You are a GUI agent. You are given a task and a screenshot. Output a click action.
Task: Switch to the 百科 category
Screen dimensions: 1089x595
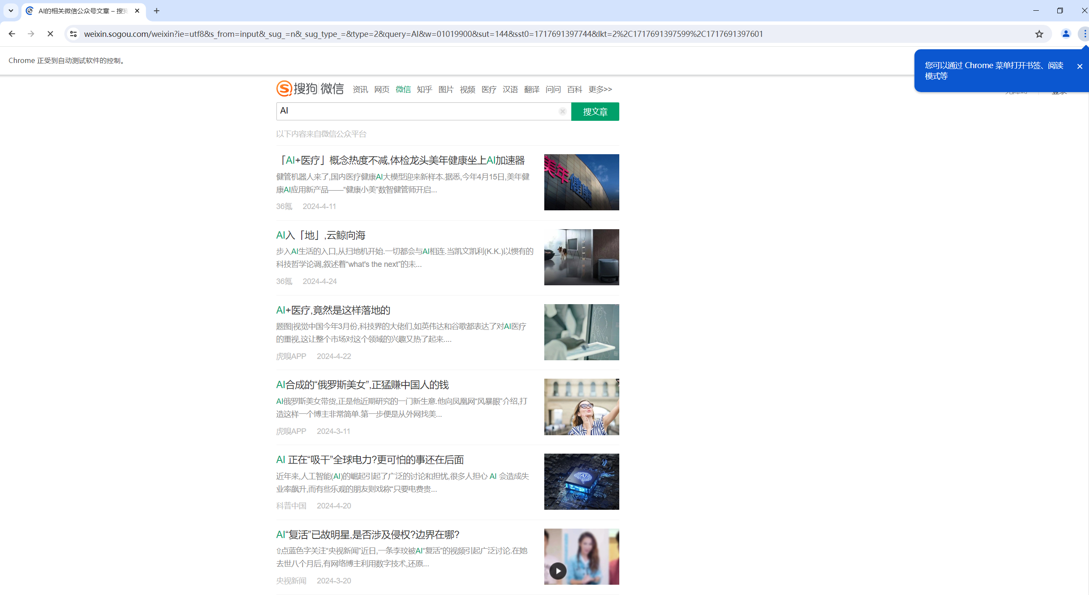click(574, 89)
